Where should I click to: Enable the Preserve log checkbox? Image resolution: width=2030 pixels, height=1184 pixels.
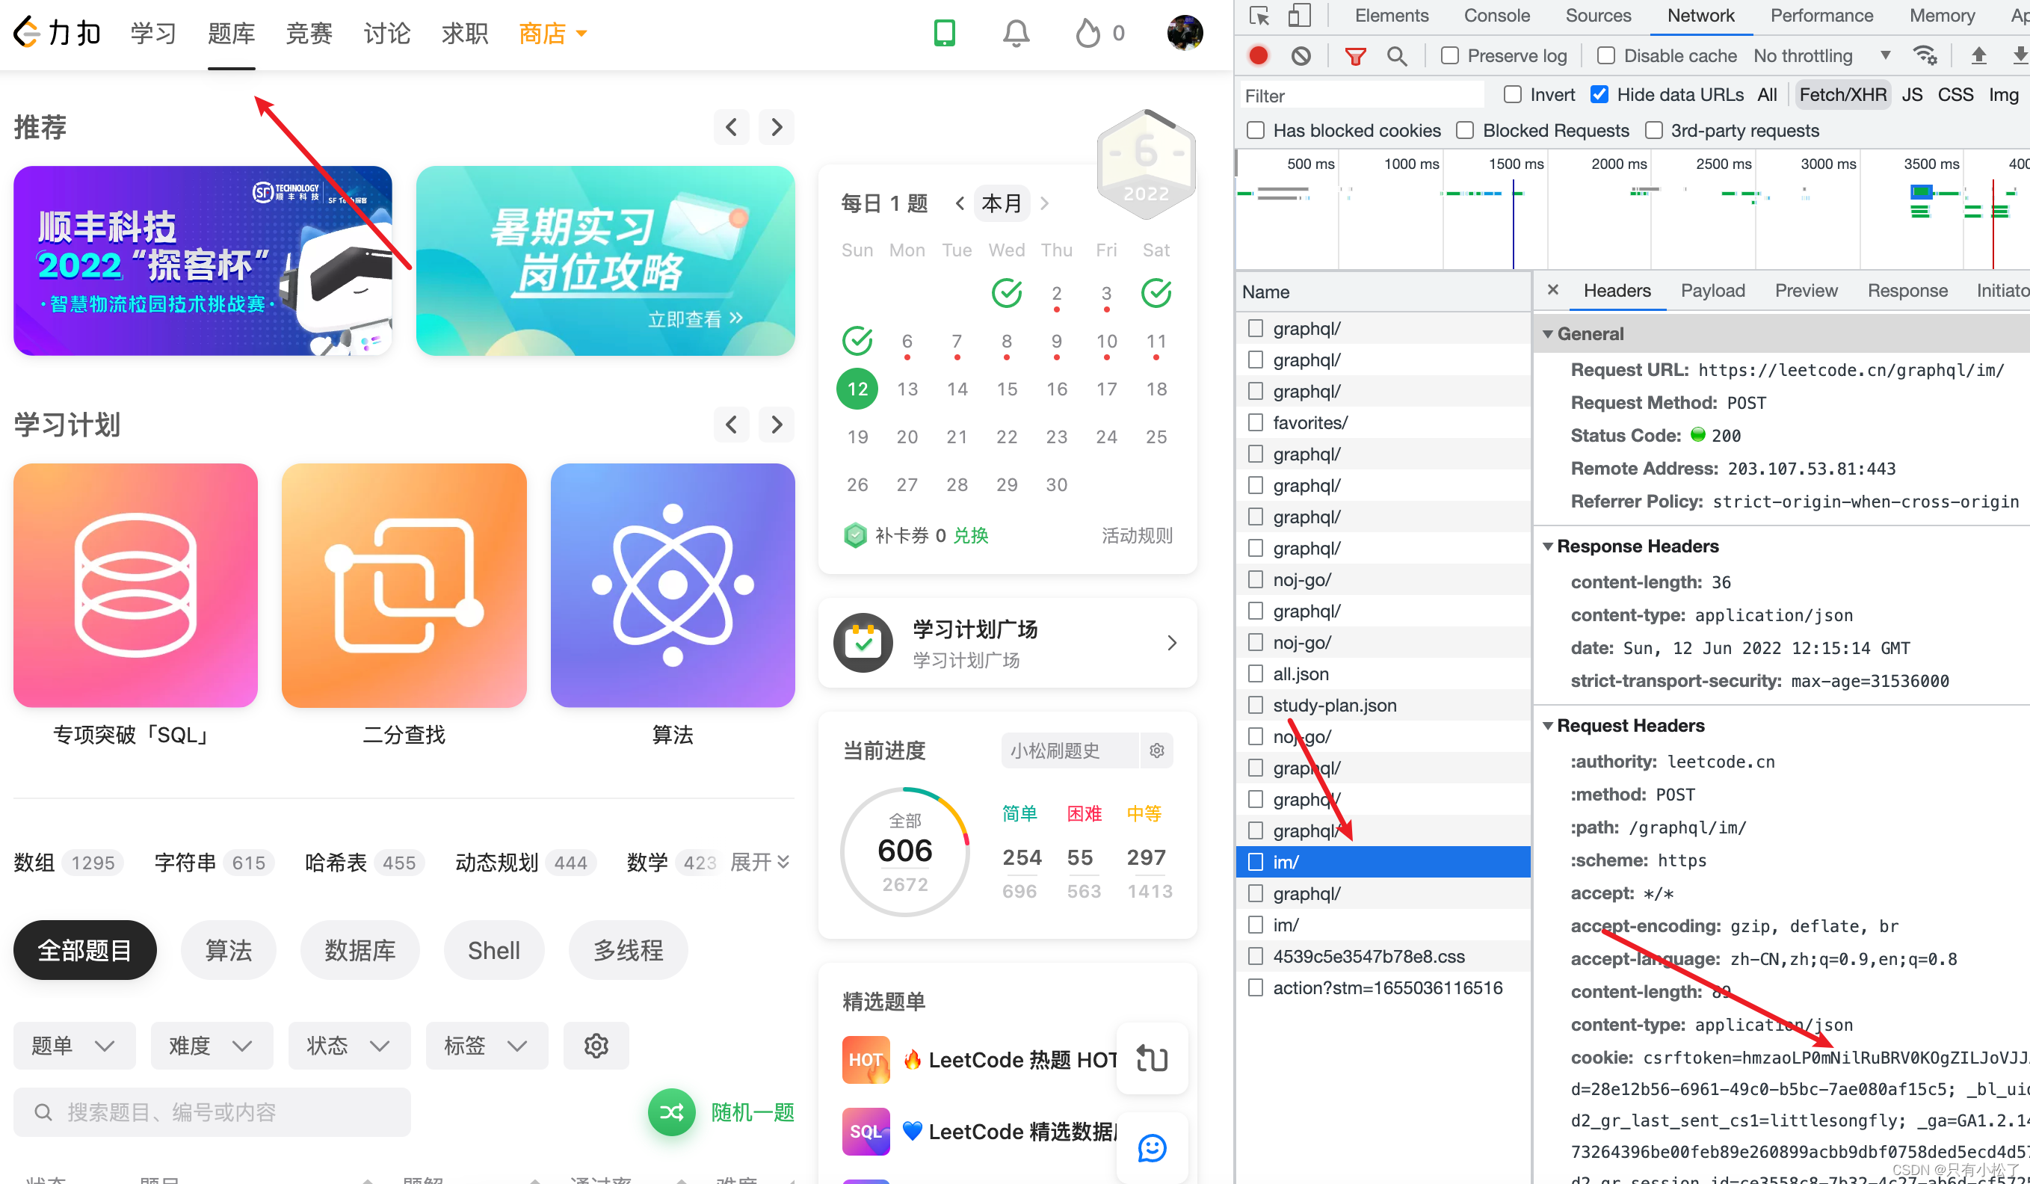click(1450, 55)
